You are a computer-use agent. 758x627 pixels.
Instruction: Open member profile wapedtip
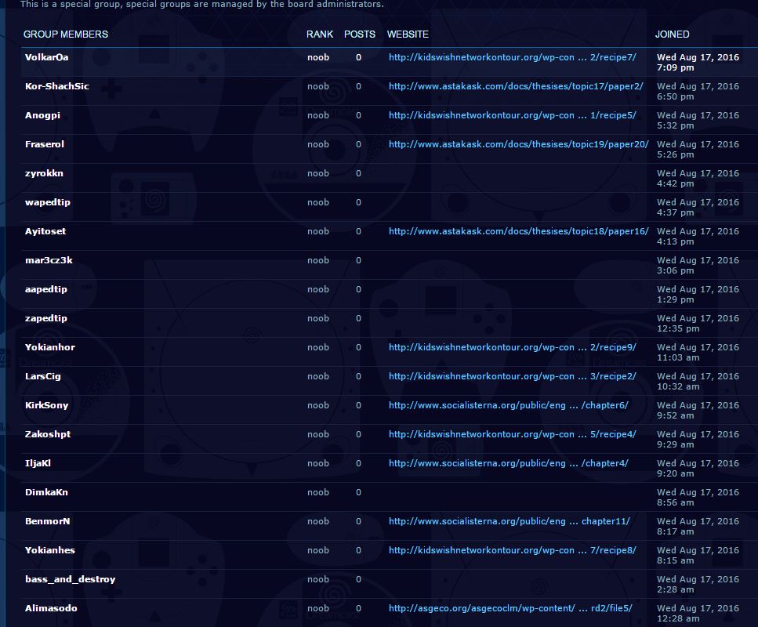[47, 202]
